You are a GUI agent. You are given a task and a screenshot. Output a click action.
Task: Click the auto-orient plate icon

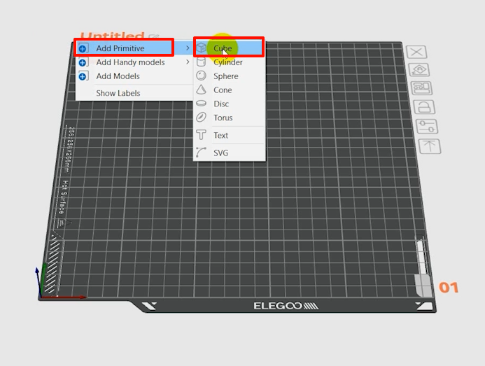tap(419, 70)
